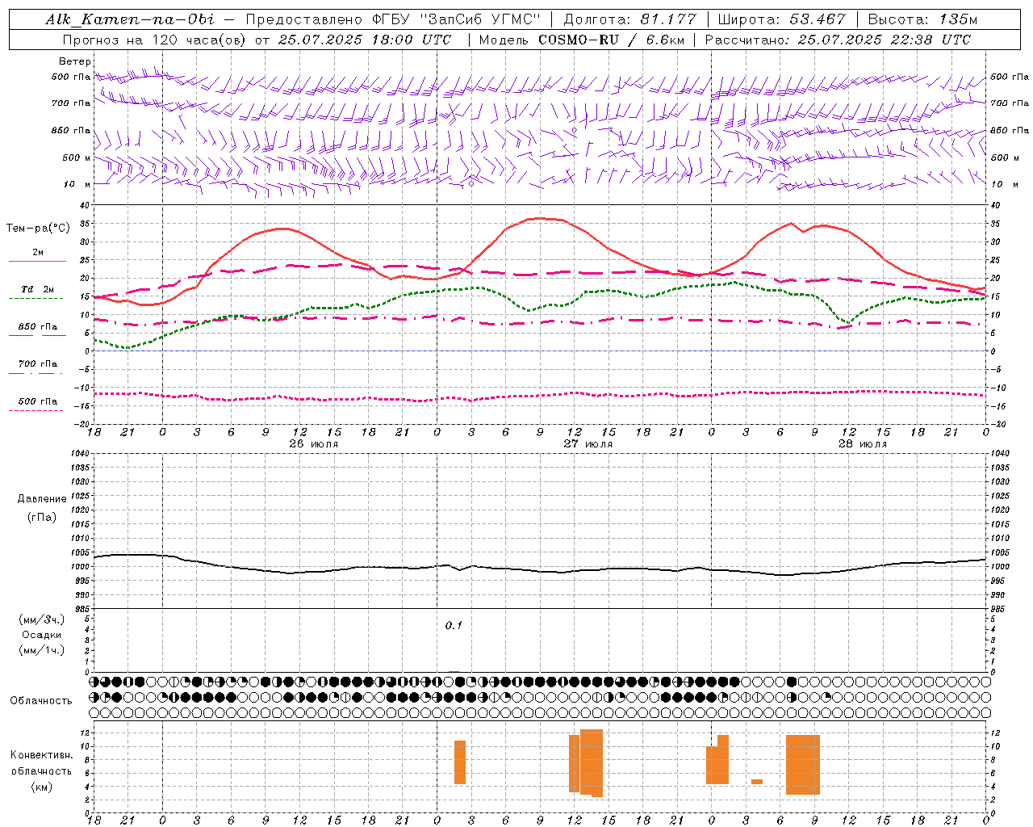The image size is (1033, 827).
Task: Click the Рассчитано: 25.07.2025 22:38 UTC timestamp
Action: tap(838, 40)
